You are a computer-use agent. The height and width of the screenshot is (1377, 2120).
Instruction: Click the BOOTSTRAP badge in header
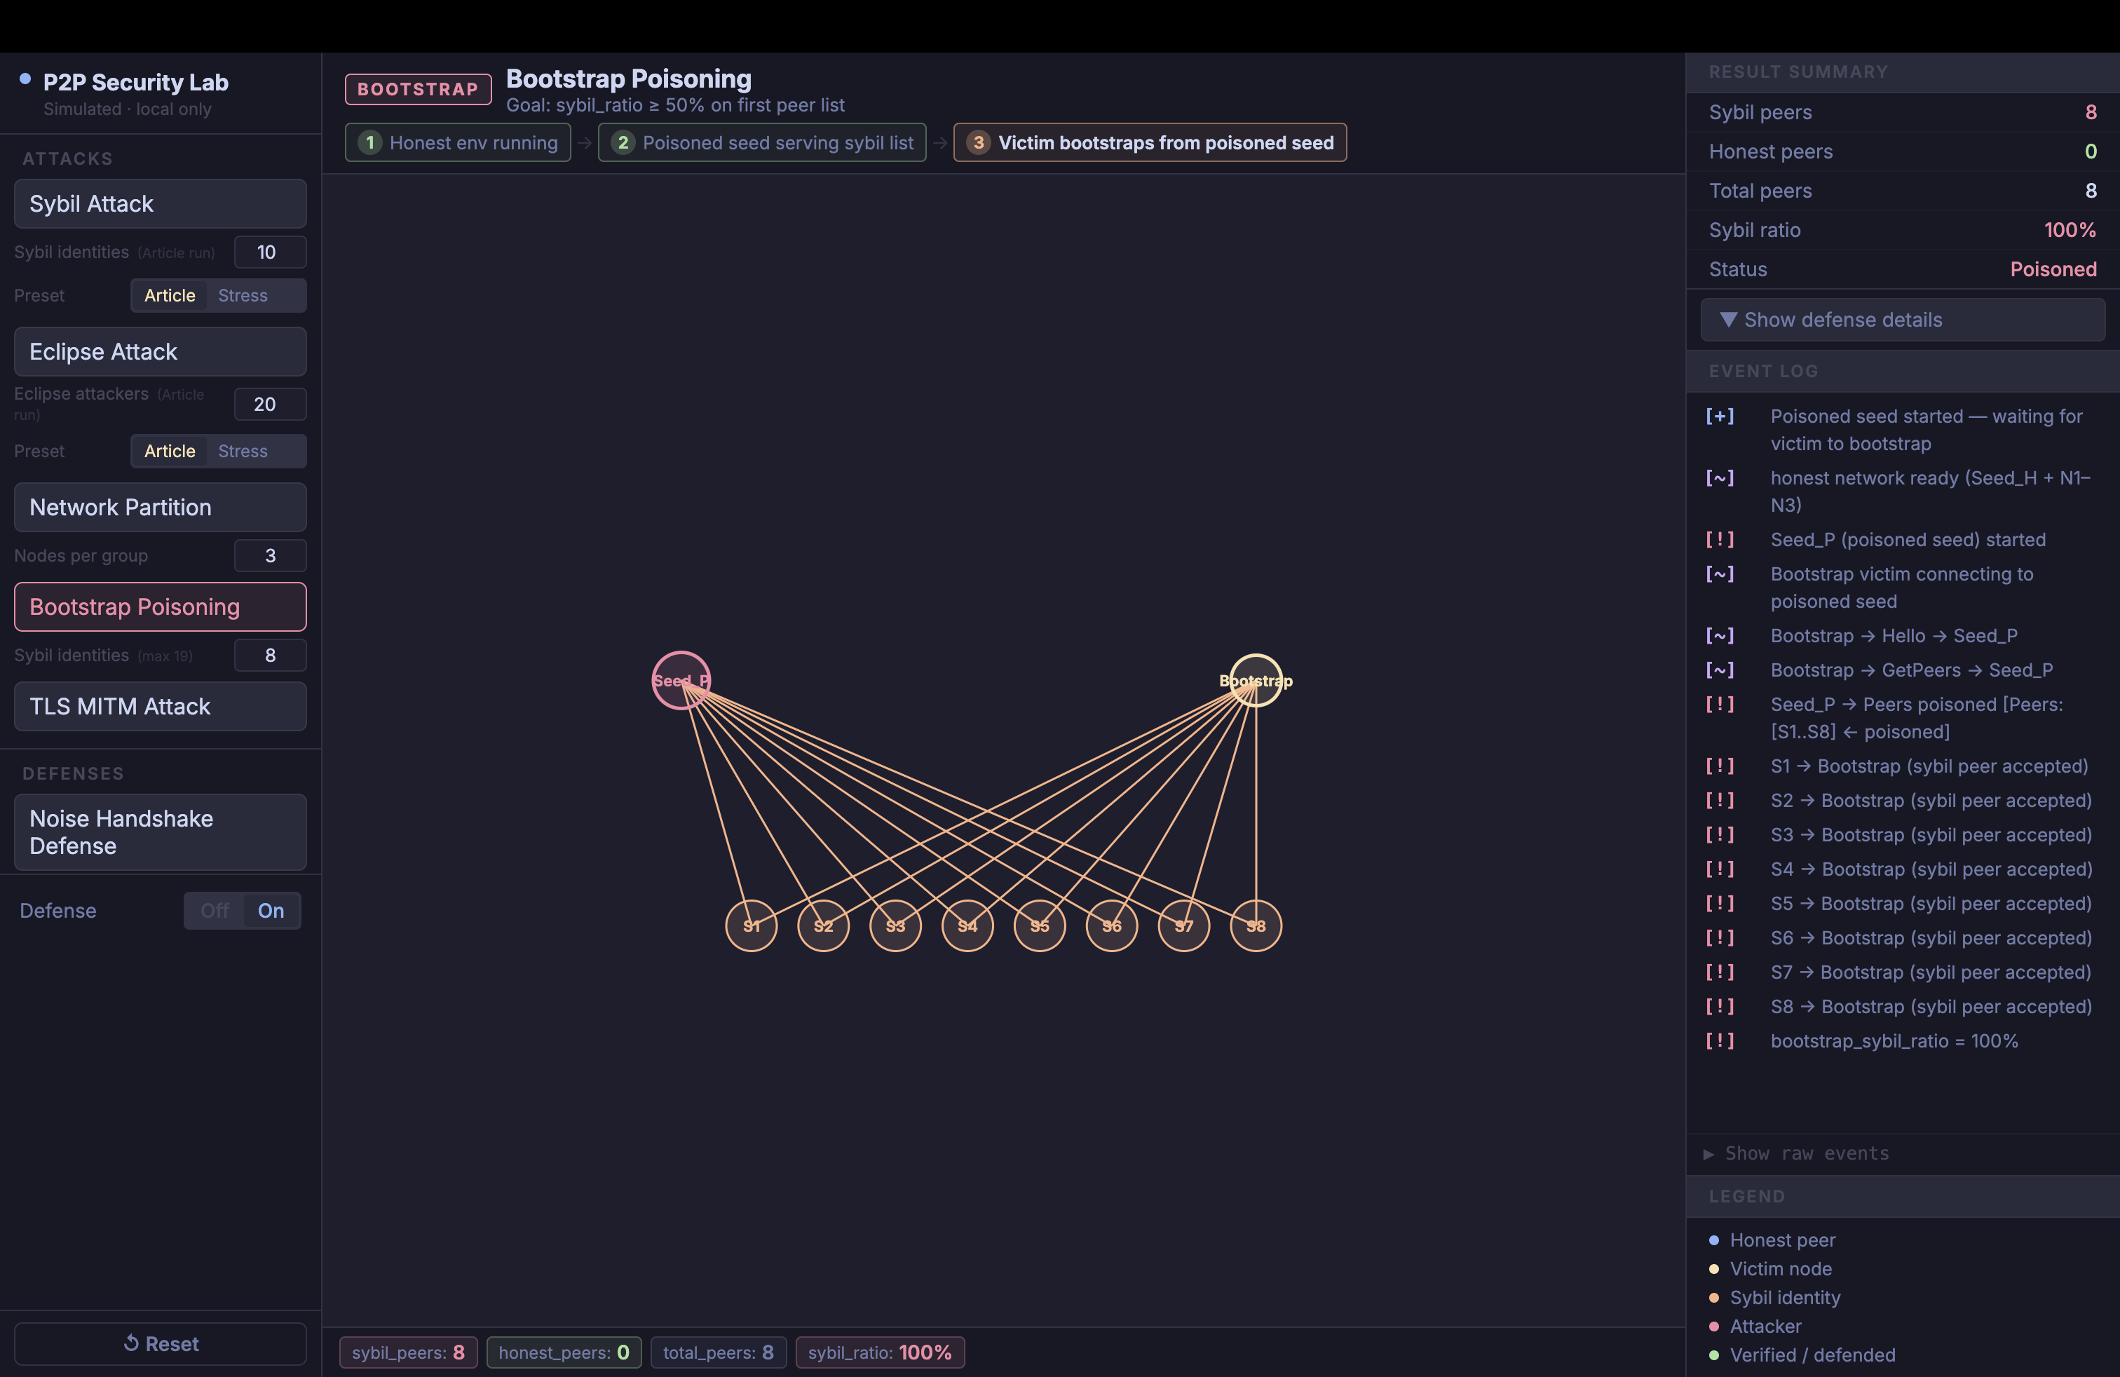click(x=418, y=89)
